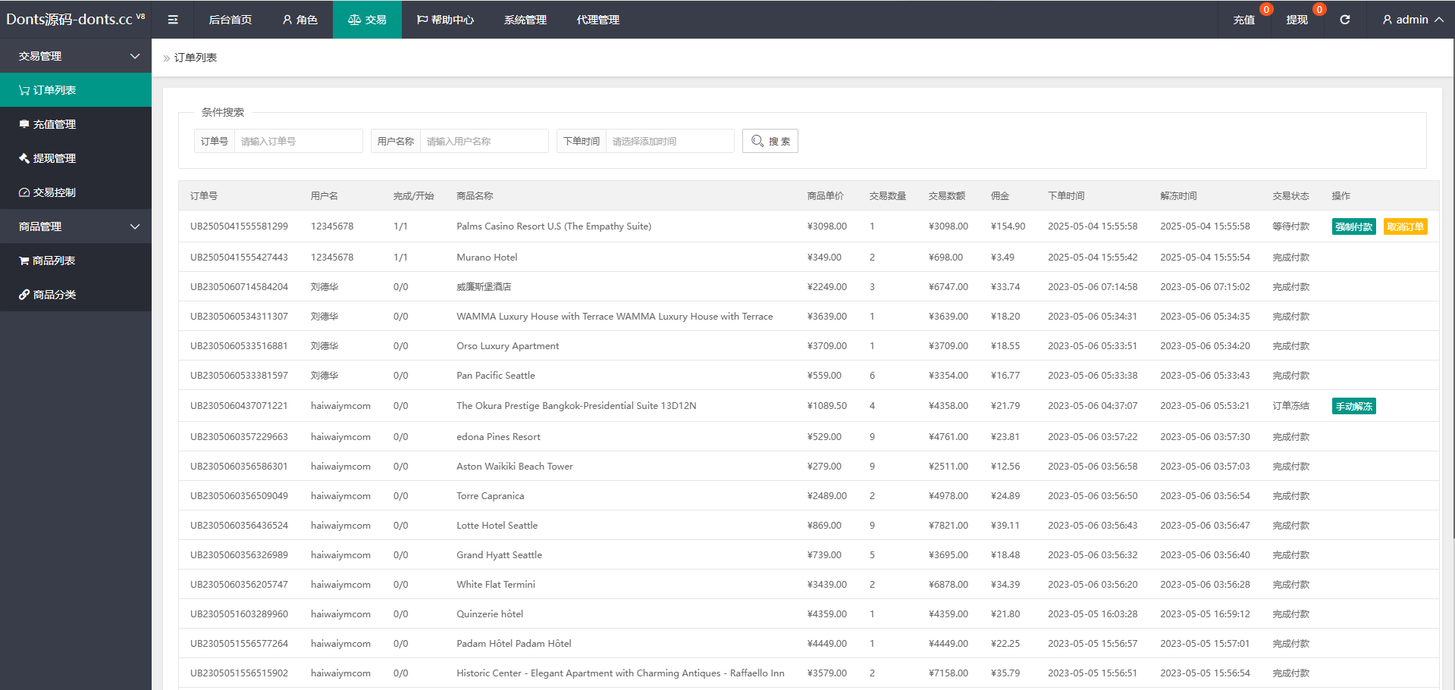
Task: Click status 订单冻结 in Okura row
Action: (x=1290, y=406)
